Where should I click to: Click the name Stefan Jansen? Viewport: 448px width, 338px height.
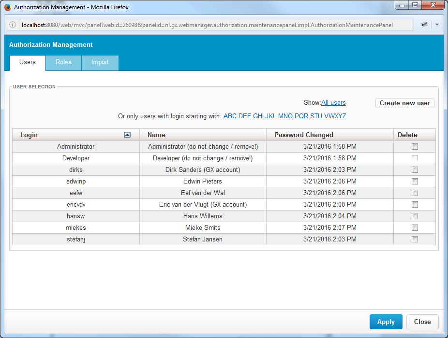point(203,239)
